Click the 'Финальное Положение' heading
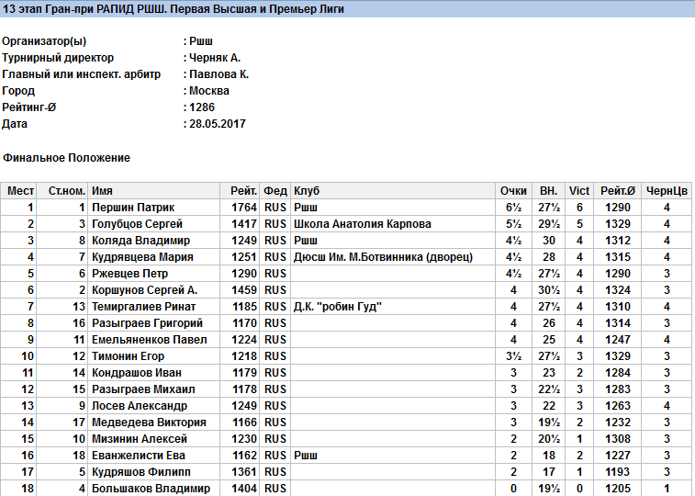695x496 pixels. click(x=66, y=158)
